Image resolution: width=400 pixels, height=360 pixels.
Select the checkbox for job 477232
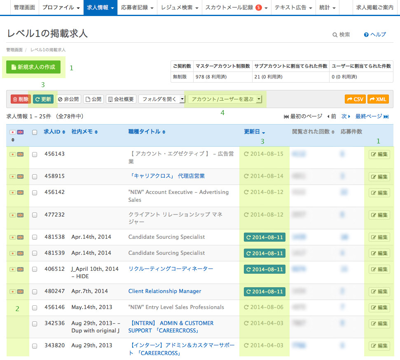(35, 215)
